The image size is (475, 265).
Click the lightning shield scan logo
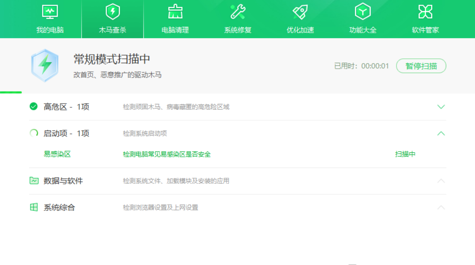[x=45, y=66]
